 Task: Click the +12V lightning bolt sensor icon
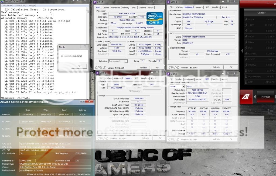coord(246,25)
